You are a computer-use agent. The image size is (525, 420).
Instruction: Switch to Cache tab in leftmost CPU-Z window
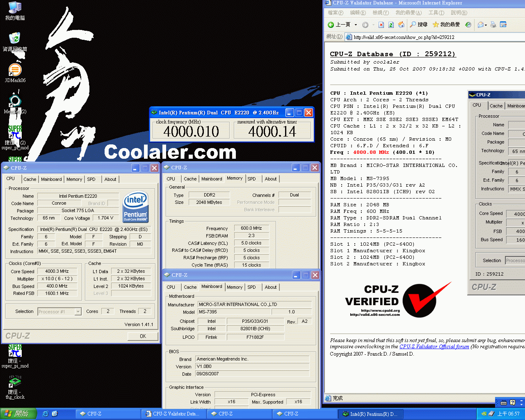(30, 179)
